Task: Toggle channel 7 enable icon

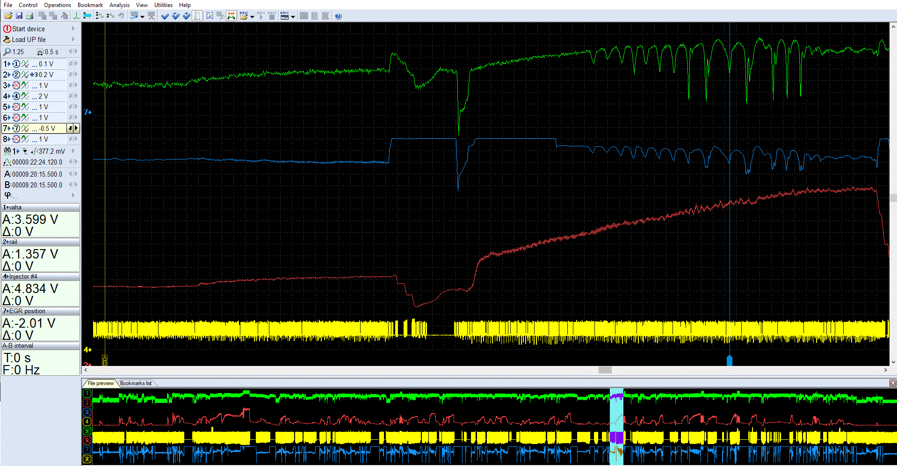Action: pos(16,129)
